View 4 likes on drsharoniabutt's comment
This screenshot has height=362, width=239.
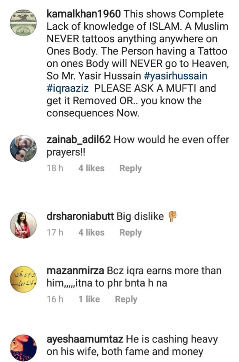coord(91,232)
